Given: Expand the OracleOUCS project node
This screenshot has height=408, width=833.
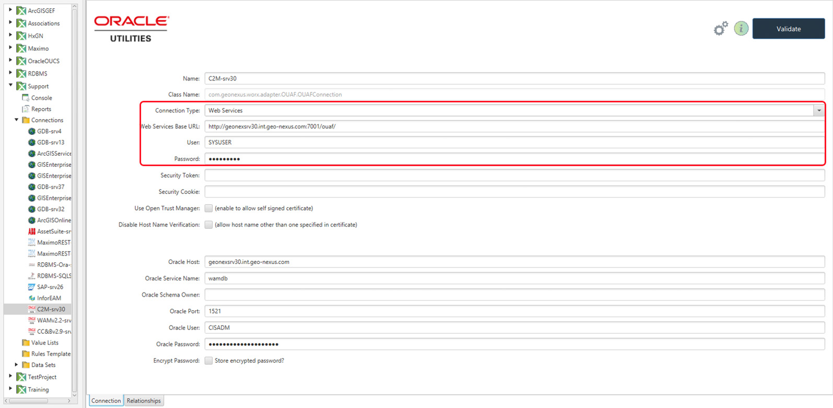Looking at the screenshot, I should coord(10,61).
